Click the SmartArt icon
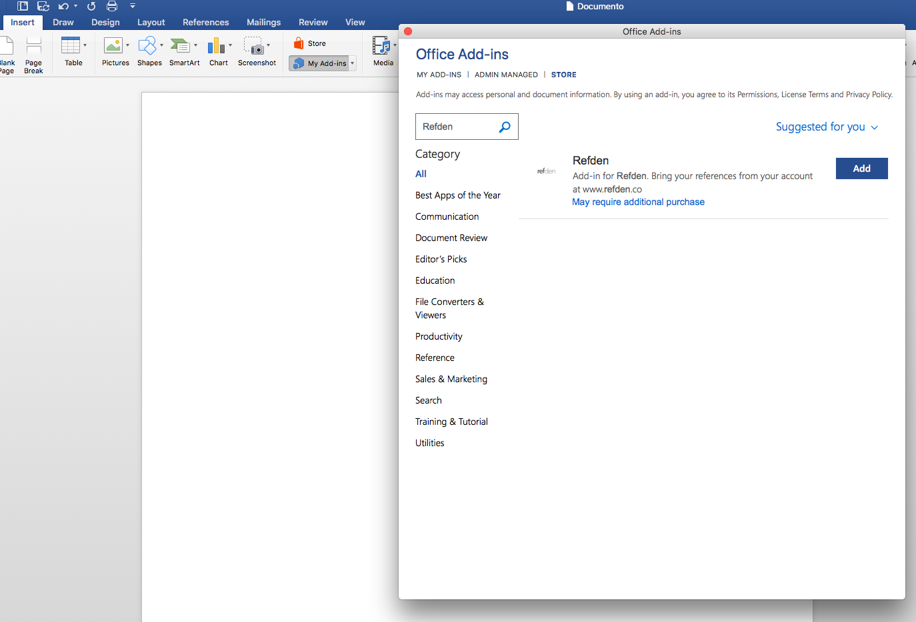The height and width of the screenshot is (622, 916). [181, 45]
